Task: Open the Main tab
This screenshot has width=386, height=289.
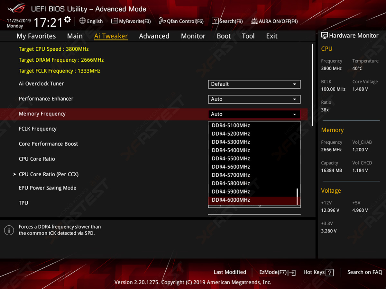Action: click(75, 36)
